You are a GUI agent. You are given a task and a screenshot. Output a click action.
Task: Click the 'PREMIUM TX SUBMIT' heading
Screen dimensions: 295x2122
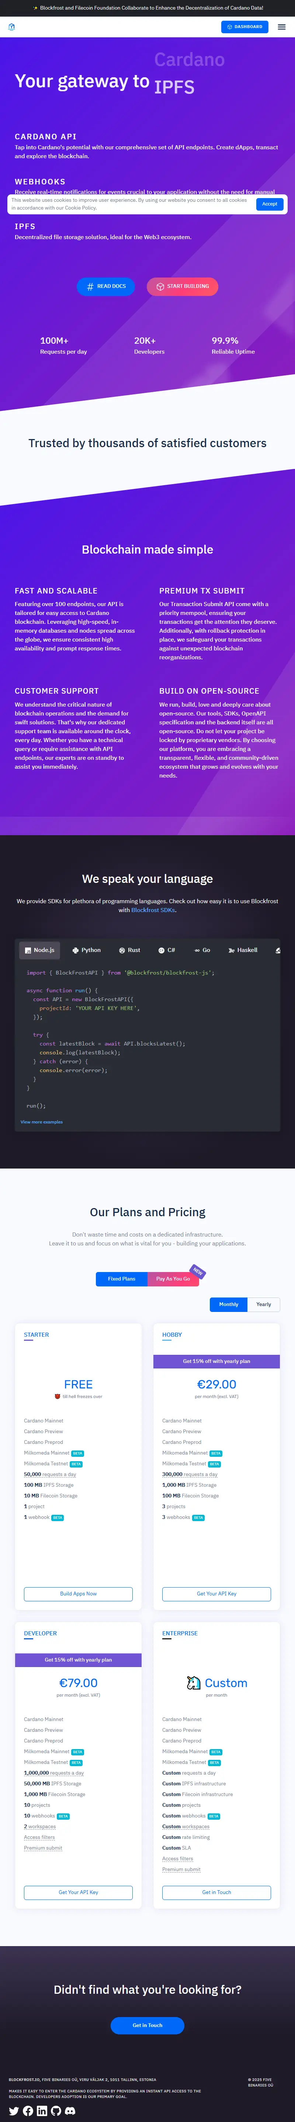(201, 591)
